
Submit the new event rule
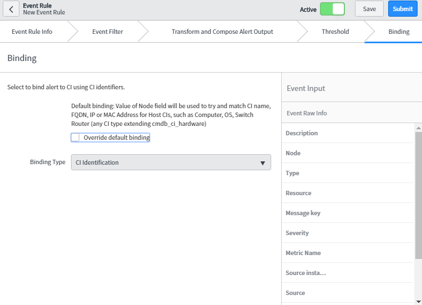pos(403,9)
